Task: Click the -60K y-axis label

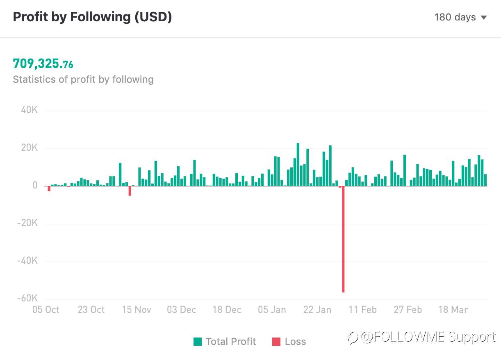Action: [x=27, y=298]
